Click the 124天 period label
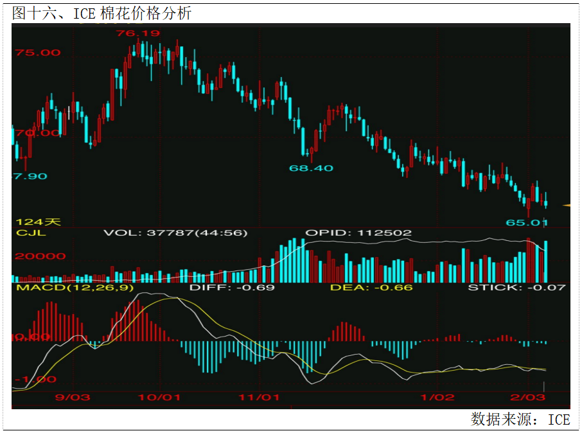This screenshot has width=582, height=433. point(39,222)
